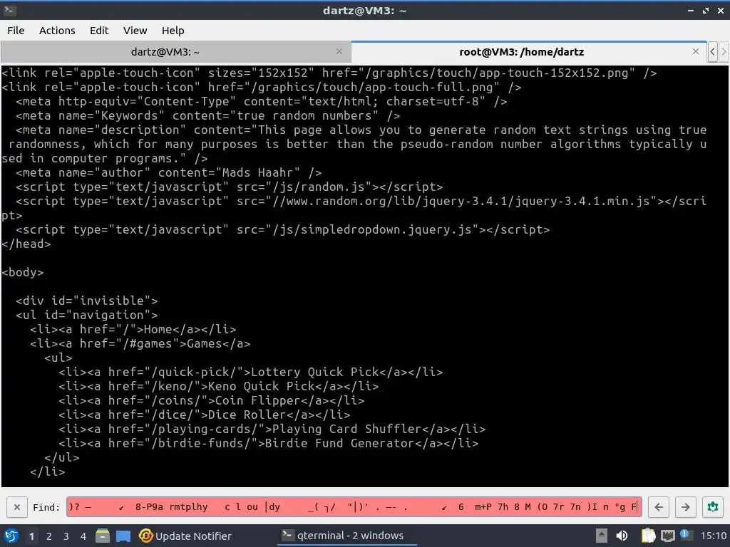730x547 pixels.
Task: Switch to virtual desktop 4
Action: click(83, 536)
